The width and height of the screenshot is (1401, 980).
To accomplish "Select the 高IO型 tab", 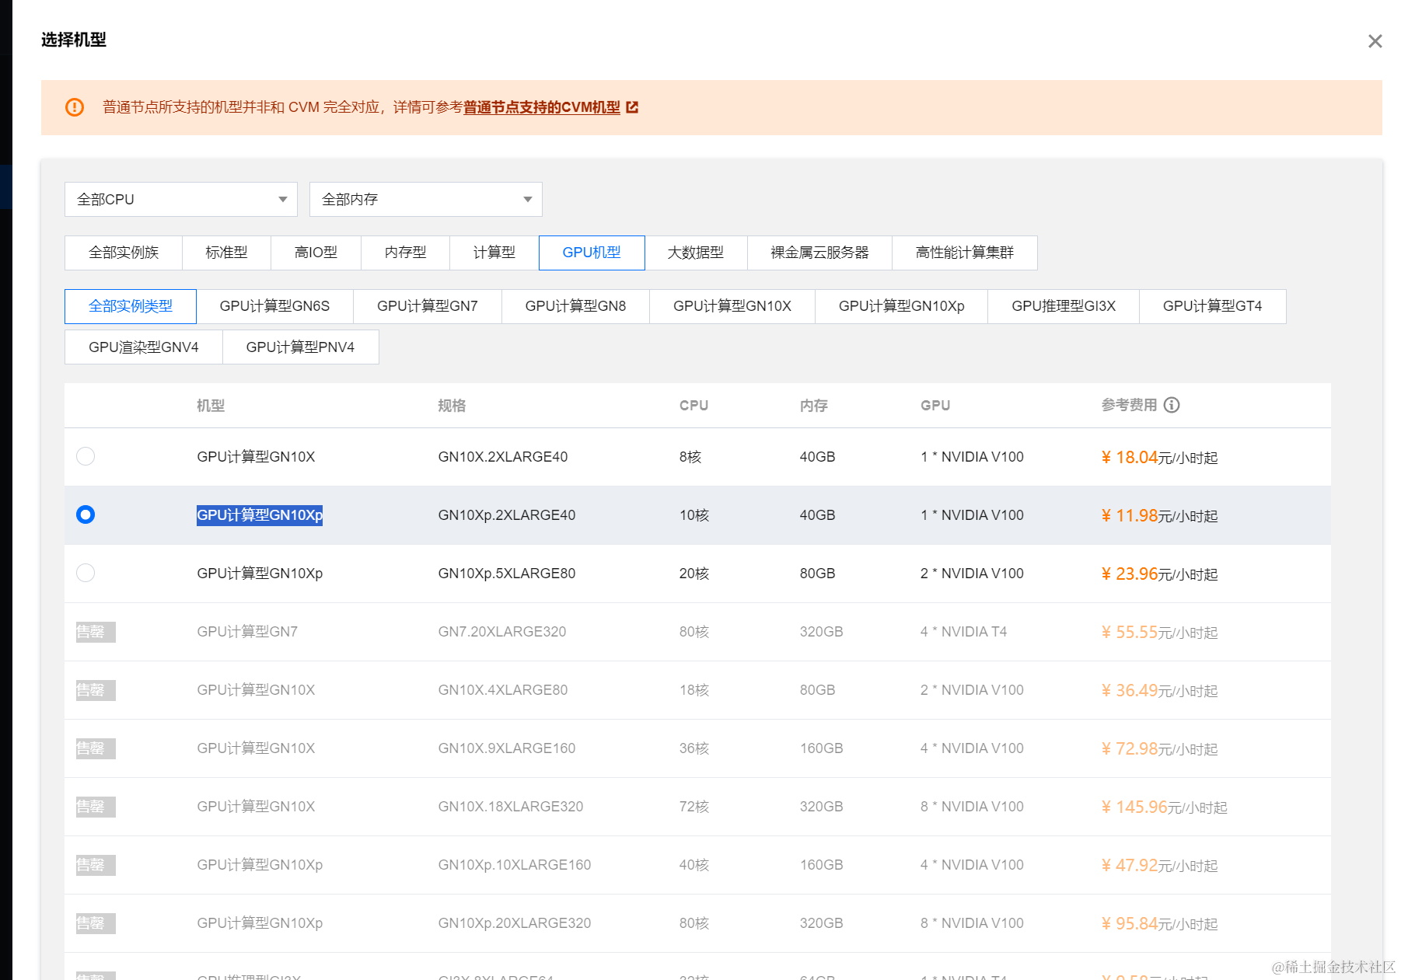I will (x=316, y=253).
